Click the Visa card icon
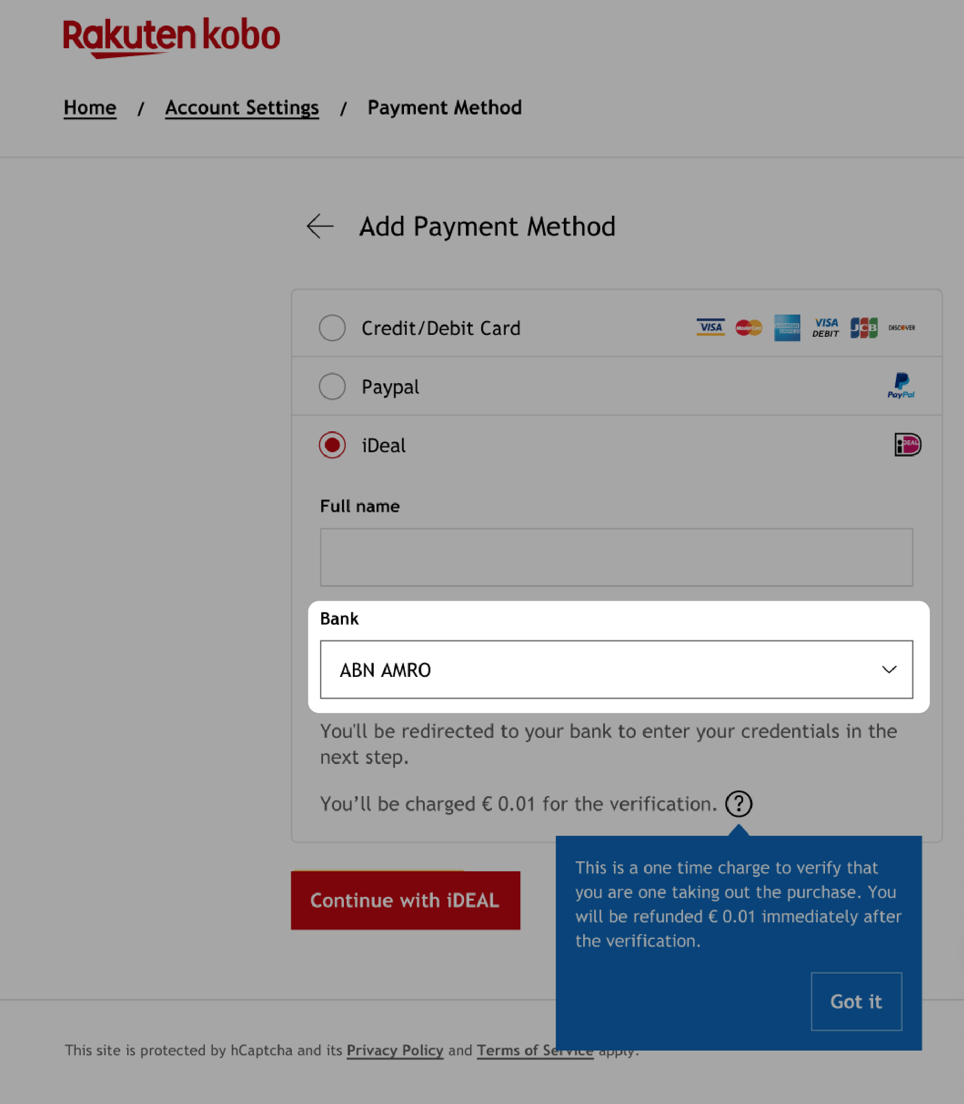 pyautogui.click(x=710, y=328)
